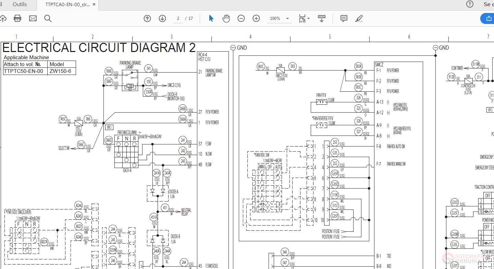The height and width of the screenshot is (269, 494).
Task: Expand the page fit options dropdown
Action: [304, 18]
